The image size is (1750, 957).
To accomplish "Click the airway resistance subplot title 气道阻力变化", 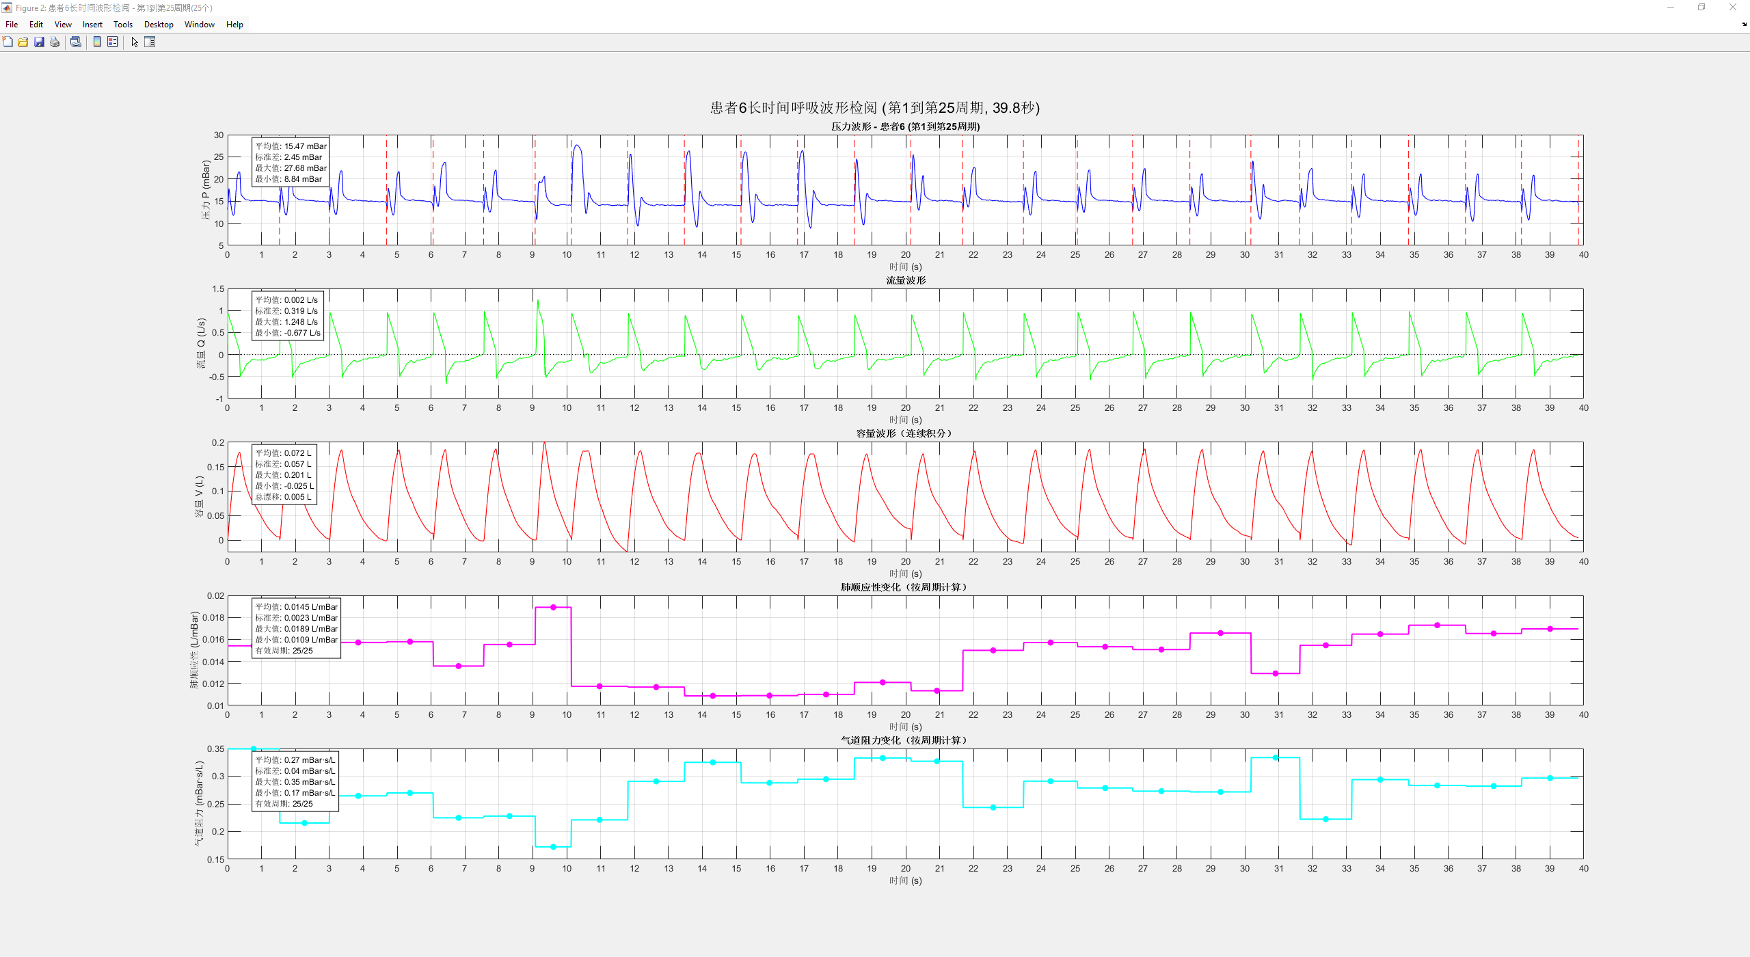I will pyautogui.click(x=904, y=740).
